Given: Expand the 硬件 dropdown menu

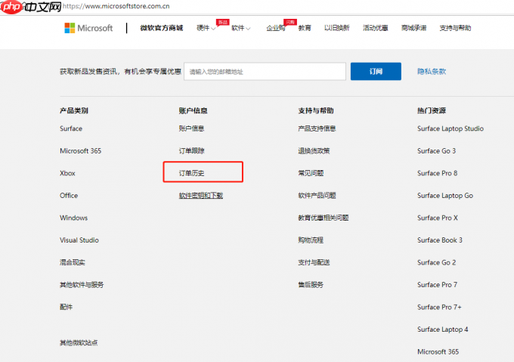Looking at the screenshot, I should (x=206, y=28).
